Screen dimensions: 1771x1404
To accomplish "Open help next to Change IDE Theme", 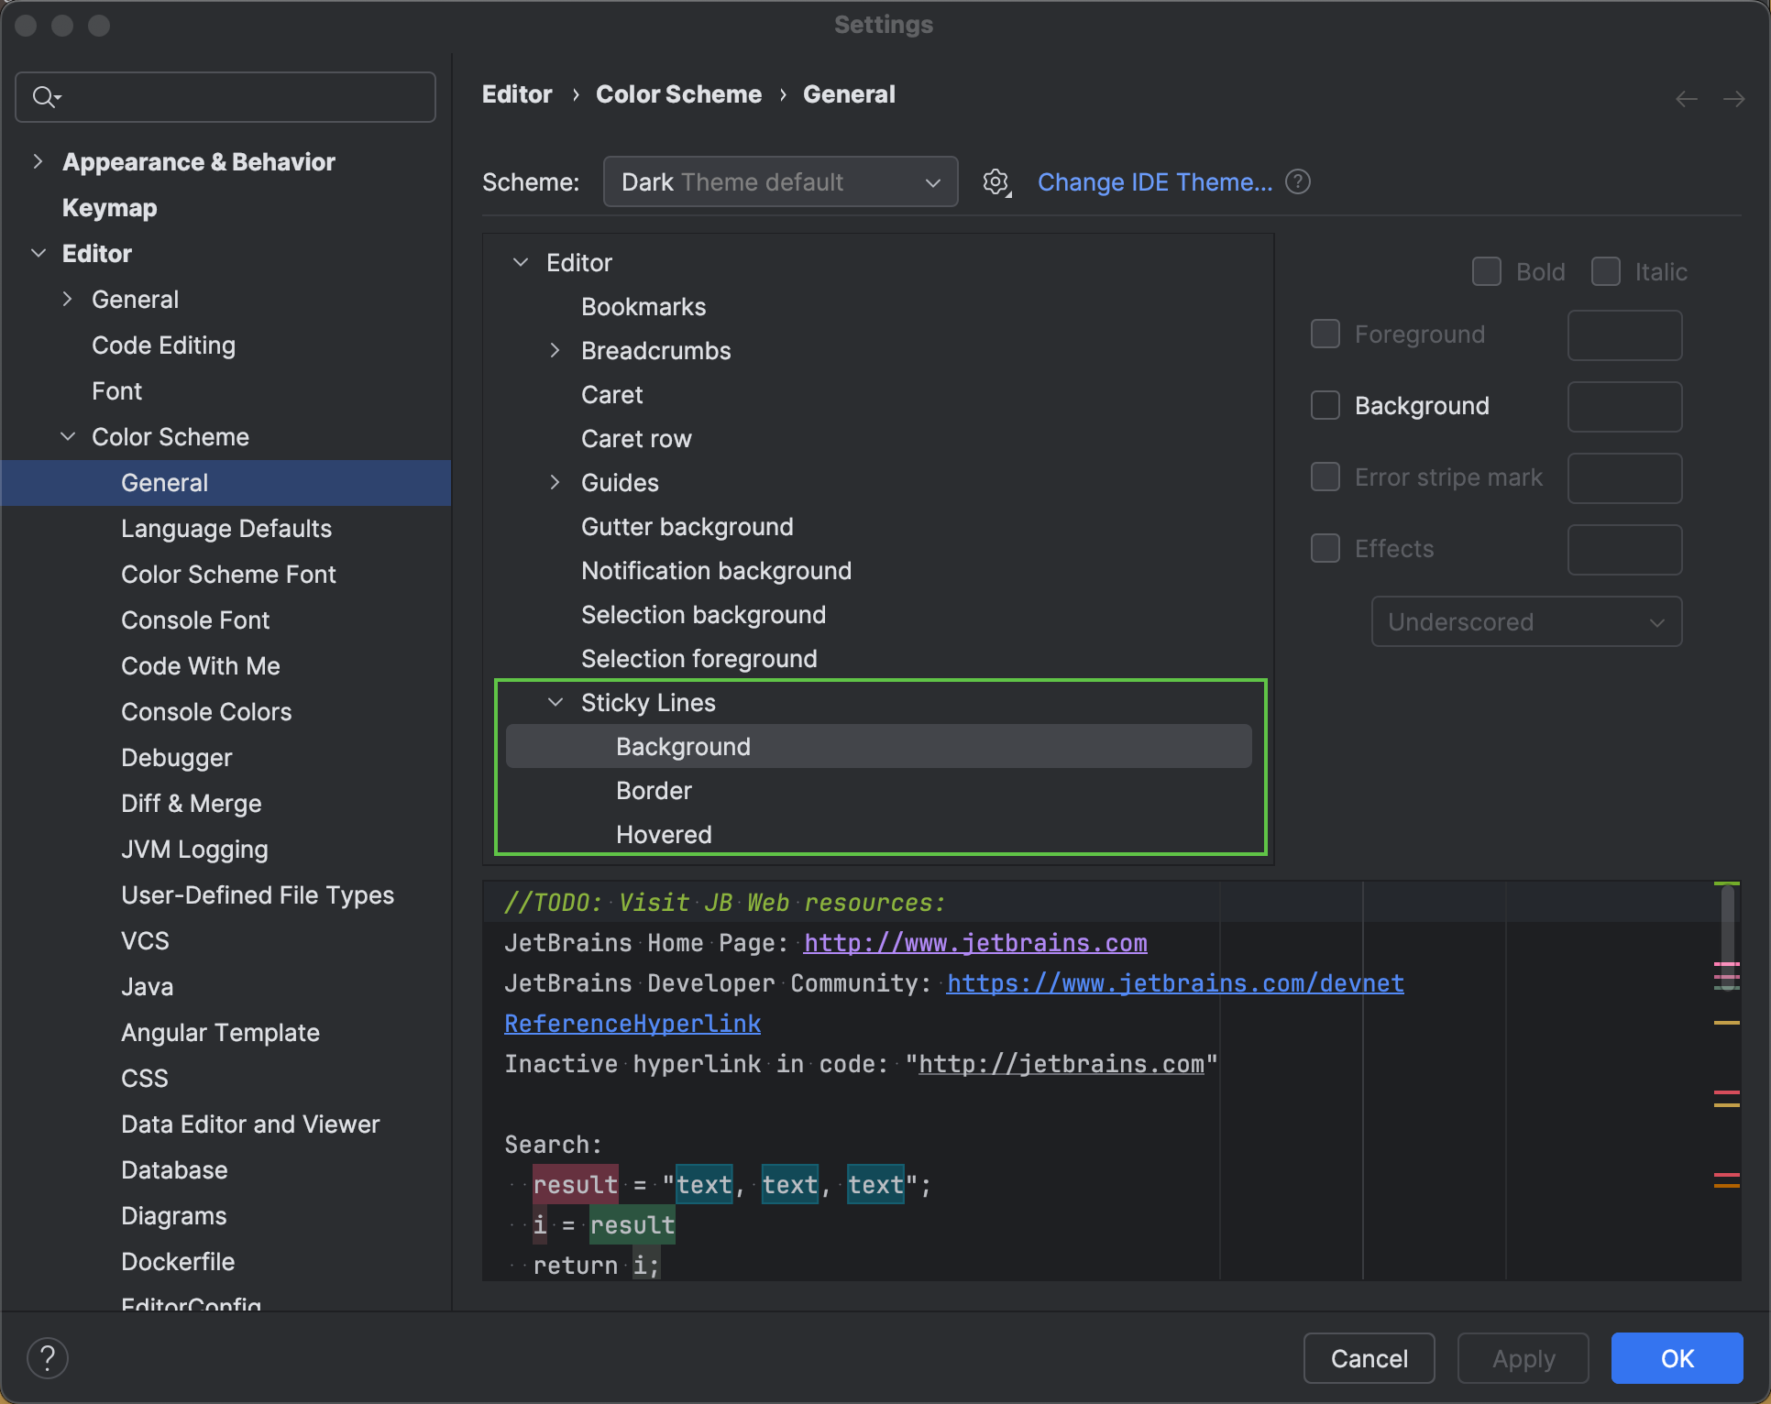I will pos(1298,181).
